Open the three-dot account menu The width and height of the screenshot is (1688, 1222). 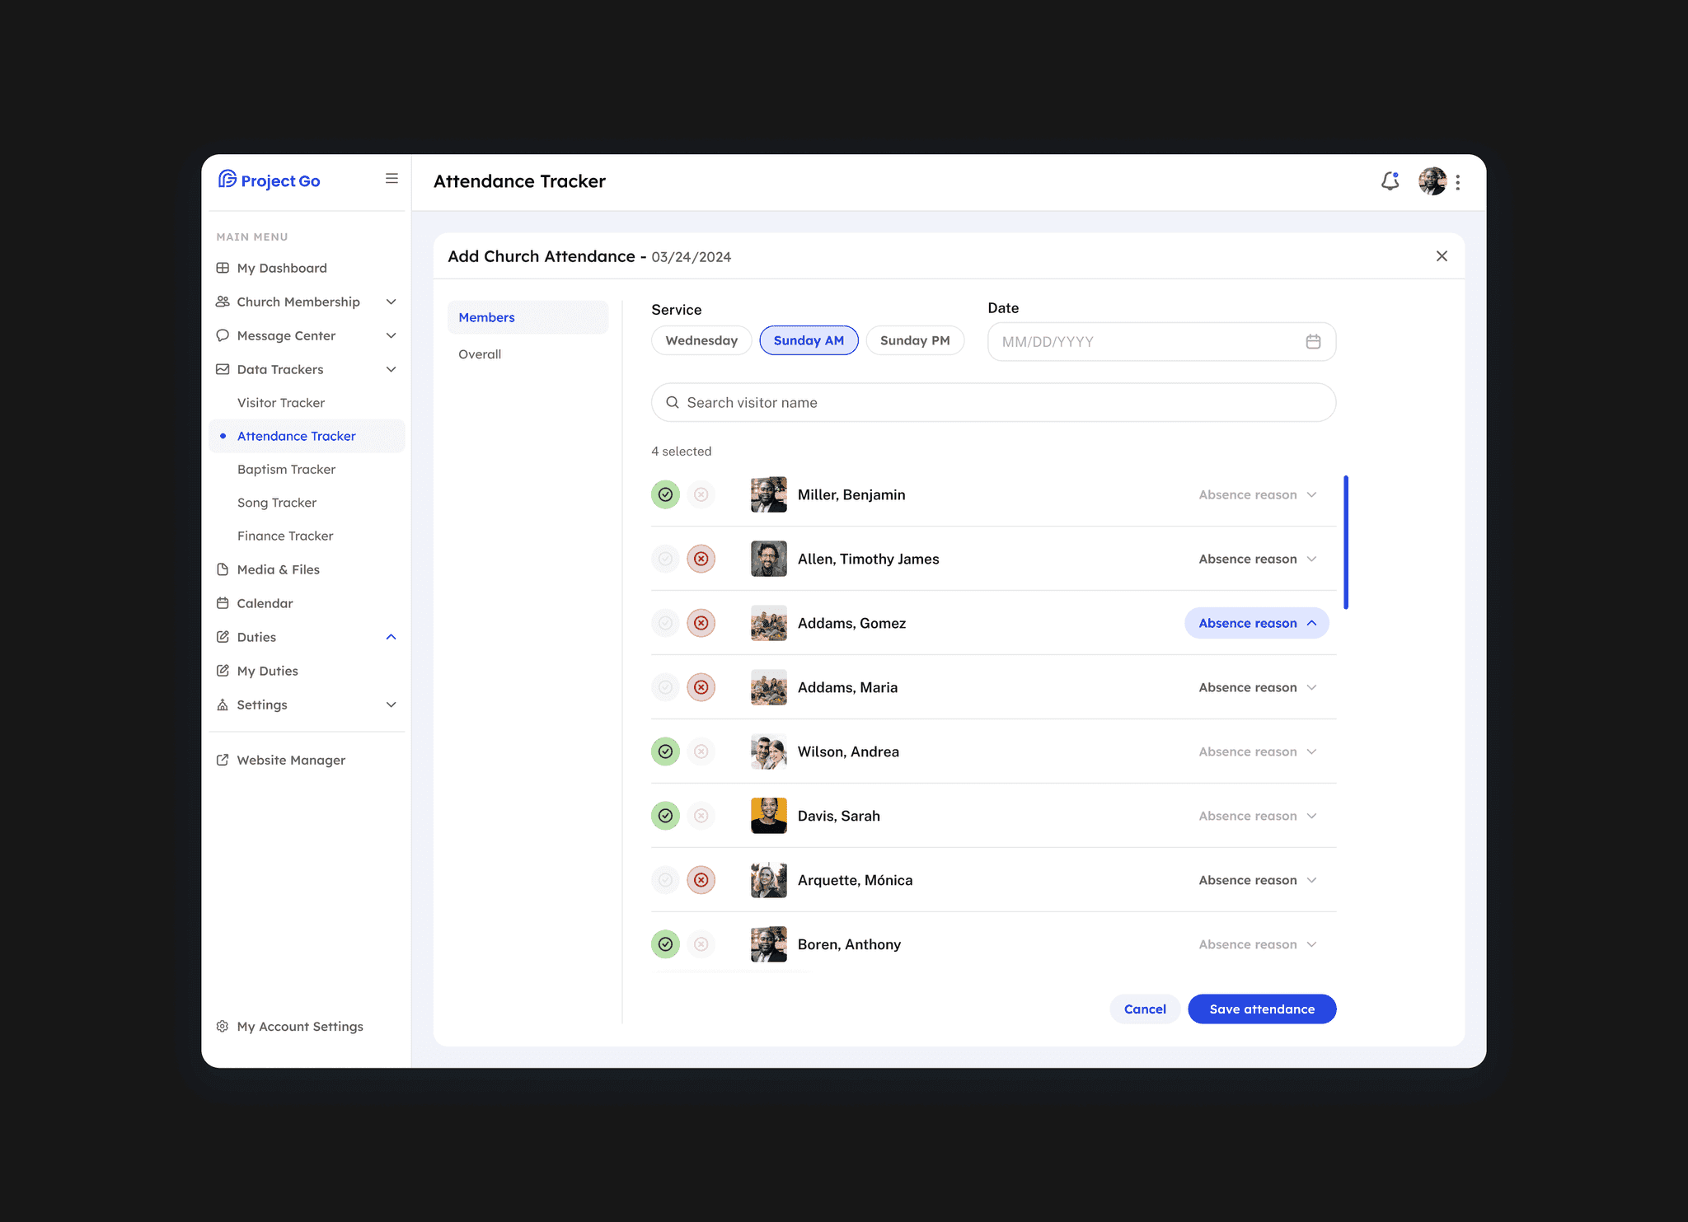click(1458, 182)
